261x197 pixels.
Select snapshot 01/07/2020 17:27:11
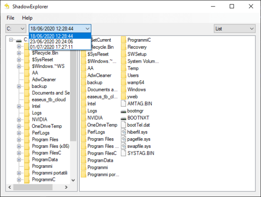click(60, 47)
